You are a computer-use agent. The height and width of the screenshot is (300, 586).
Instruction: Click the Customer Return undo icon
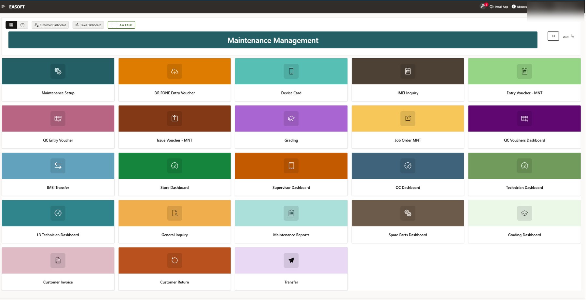pos(174,260)
